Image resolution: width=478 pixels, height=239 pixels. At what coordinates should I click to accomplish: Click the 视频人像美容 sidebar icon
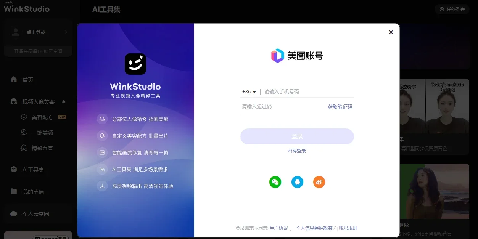click(14, 101)
